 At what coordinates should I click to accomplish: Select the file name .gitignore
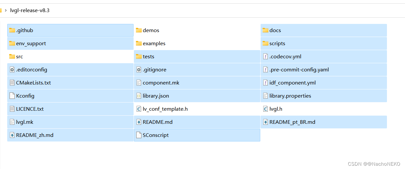(x=155, y=69)
